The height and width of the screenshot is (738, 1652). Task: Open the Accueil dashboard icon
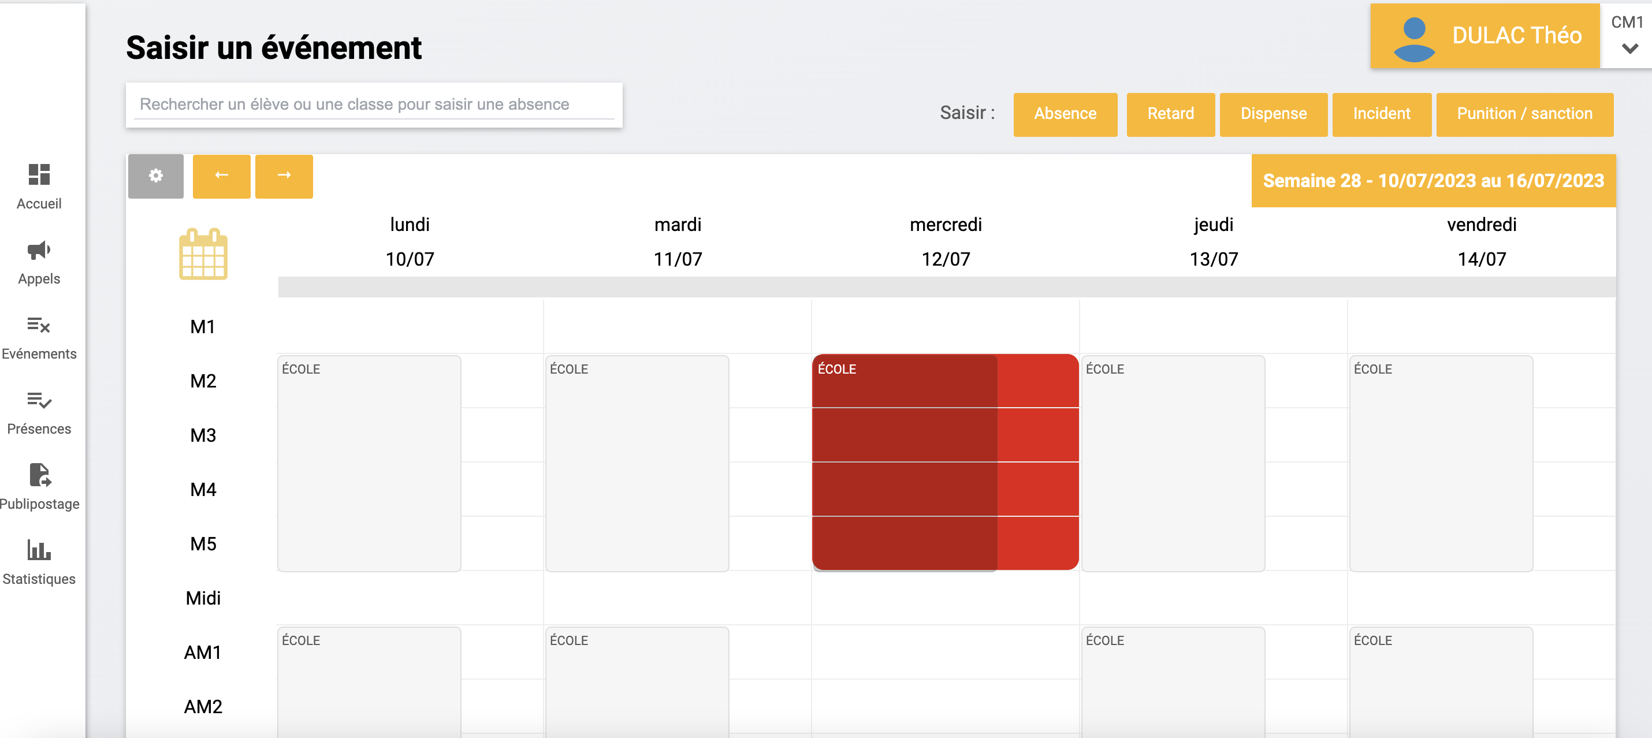coord(39,174)
